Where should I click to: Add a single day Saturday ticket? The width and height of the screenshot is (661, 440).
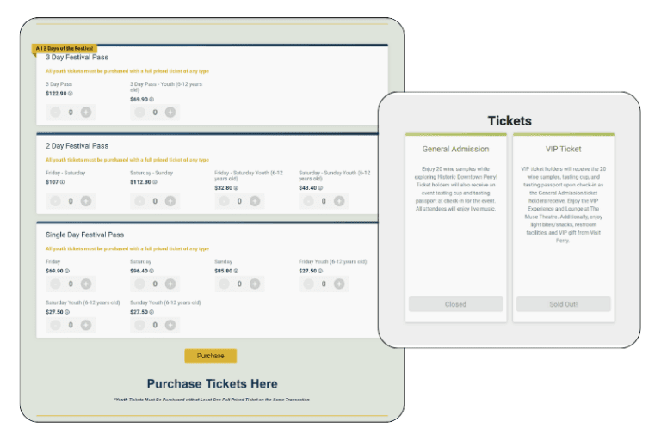coord(170,284)
